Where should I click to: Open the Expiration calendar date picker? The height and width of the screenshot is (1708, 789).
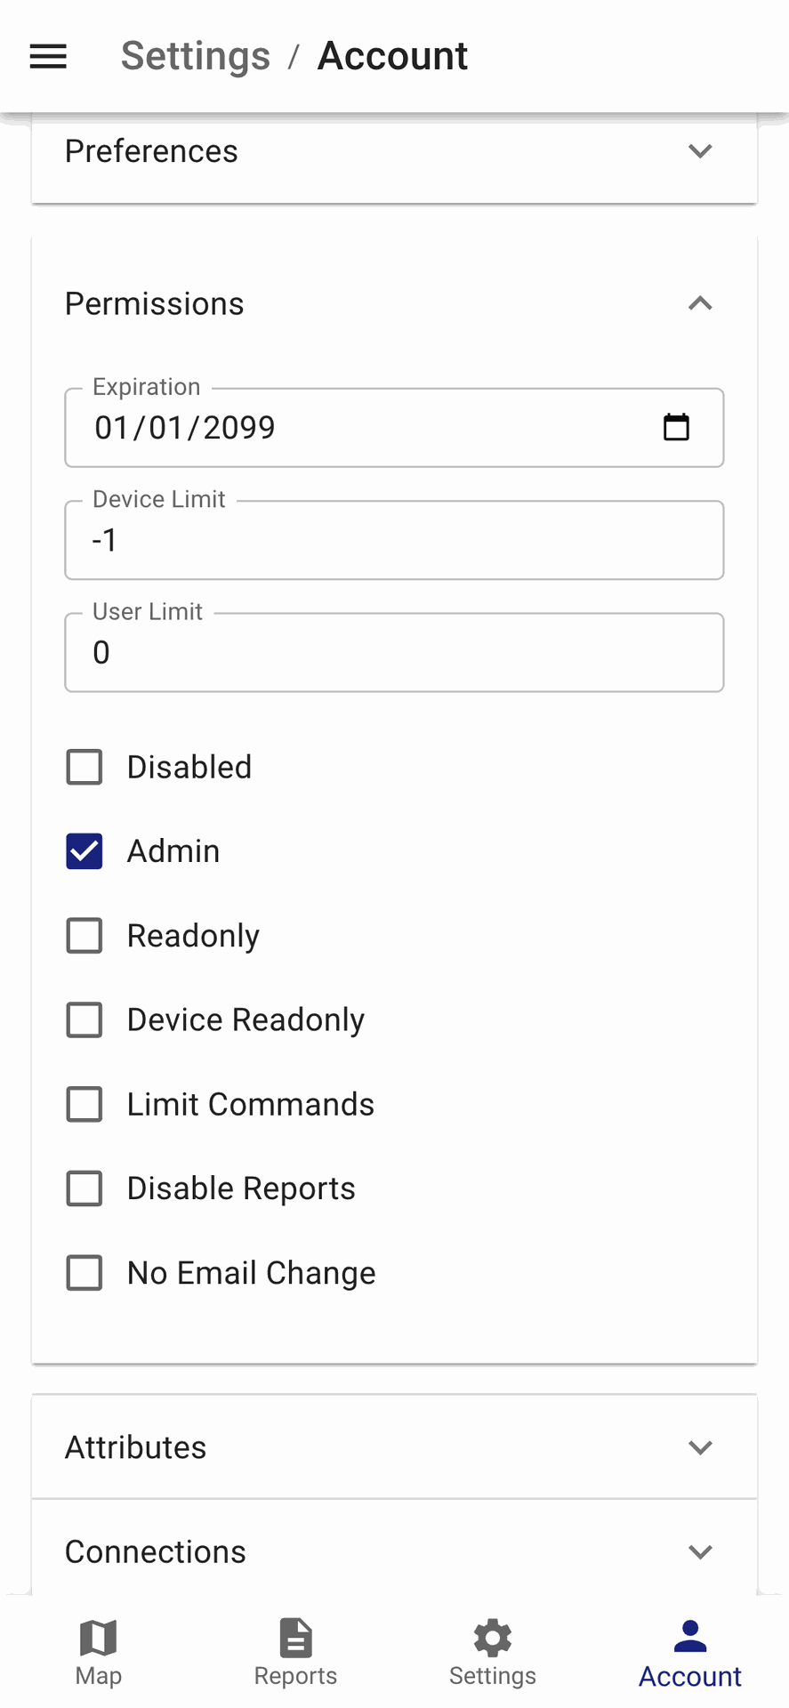click(676, 428)
